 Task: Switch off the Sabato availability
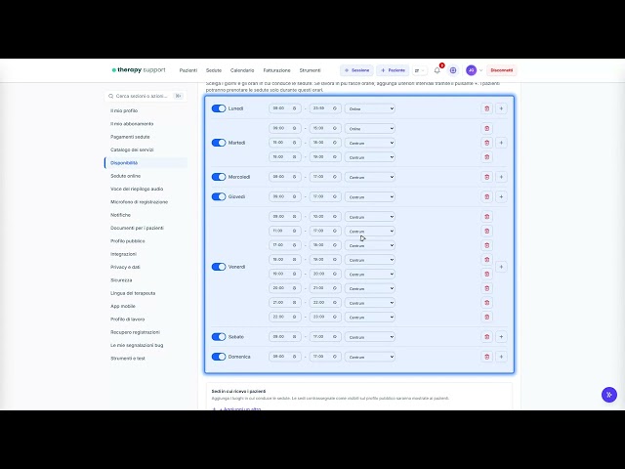coord(219,336)
